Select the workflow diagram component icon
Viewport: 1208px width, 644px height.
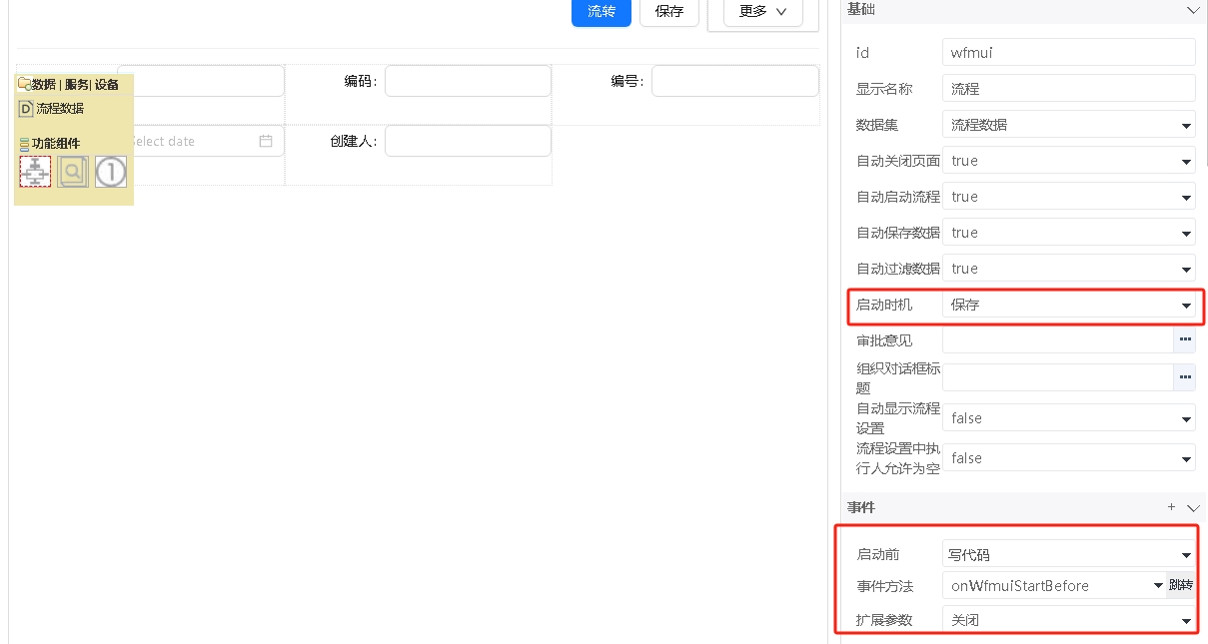[35, 172]
